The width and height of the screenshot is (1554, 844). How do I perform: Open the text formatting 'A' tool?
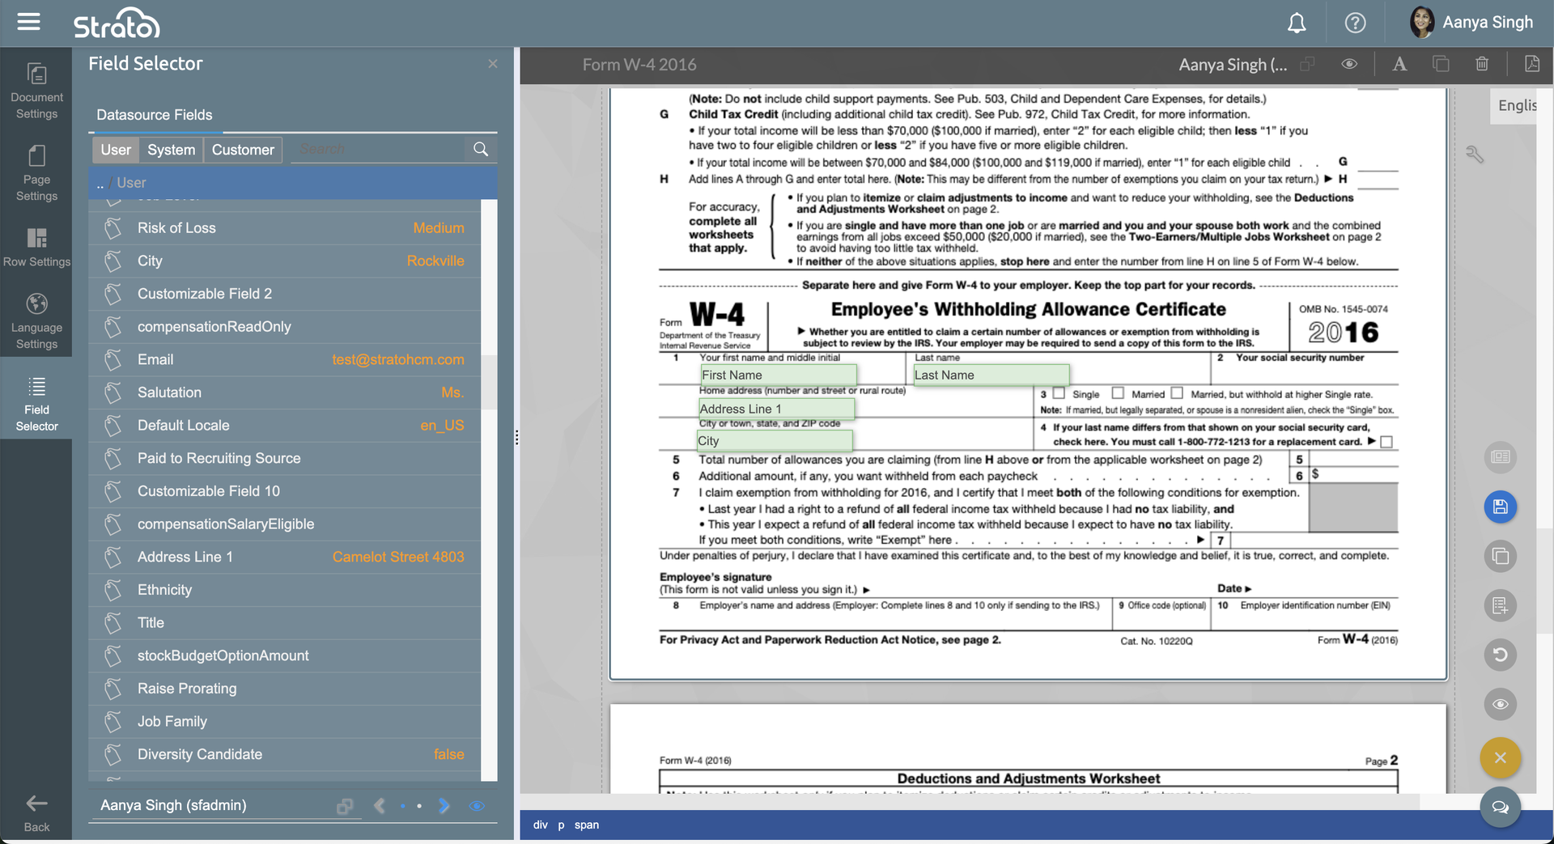1399,64
